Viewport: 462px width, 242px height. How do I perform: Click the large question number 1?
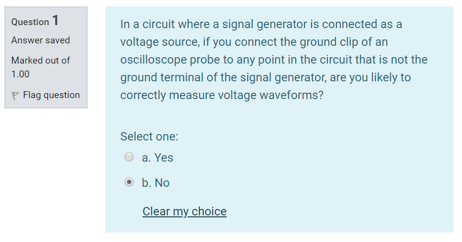[x=55, y=21]
